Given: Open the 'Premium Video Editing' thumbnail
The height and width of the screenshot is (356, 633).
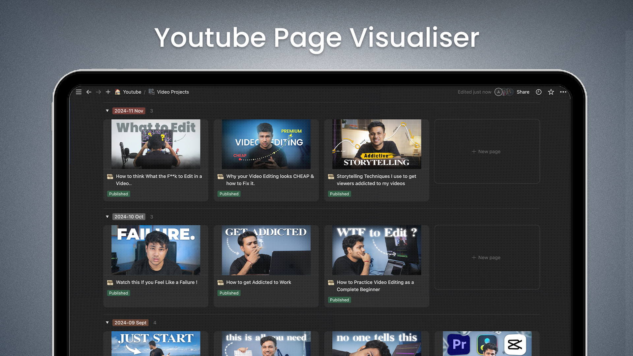Looking at the screenshot, I should tap(266, 144).
